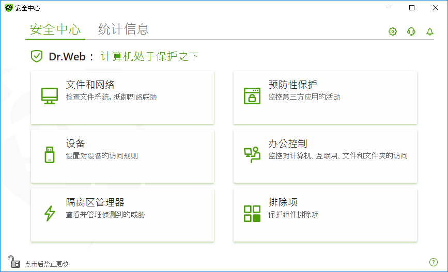Minimize the 安全中心 window
The height and width of the screenshot is (272, 448).
pyautogui.click(x=389, y=8)
